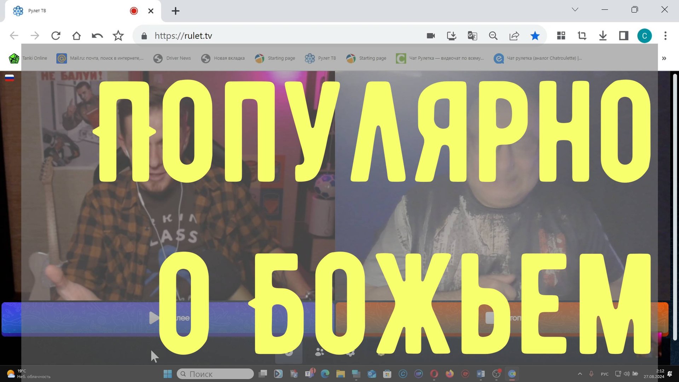
Task: Click the page's vertical scrollbar
Action: point(675,207)
